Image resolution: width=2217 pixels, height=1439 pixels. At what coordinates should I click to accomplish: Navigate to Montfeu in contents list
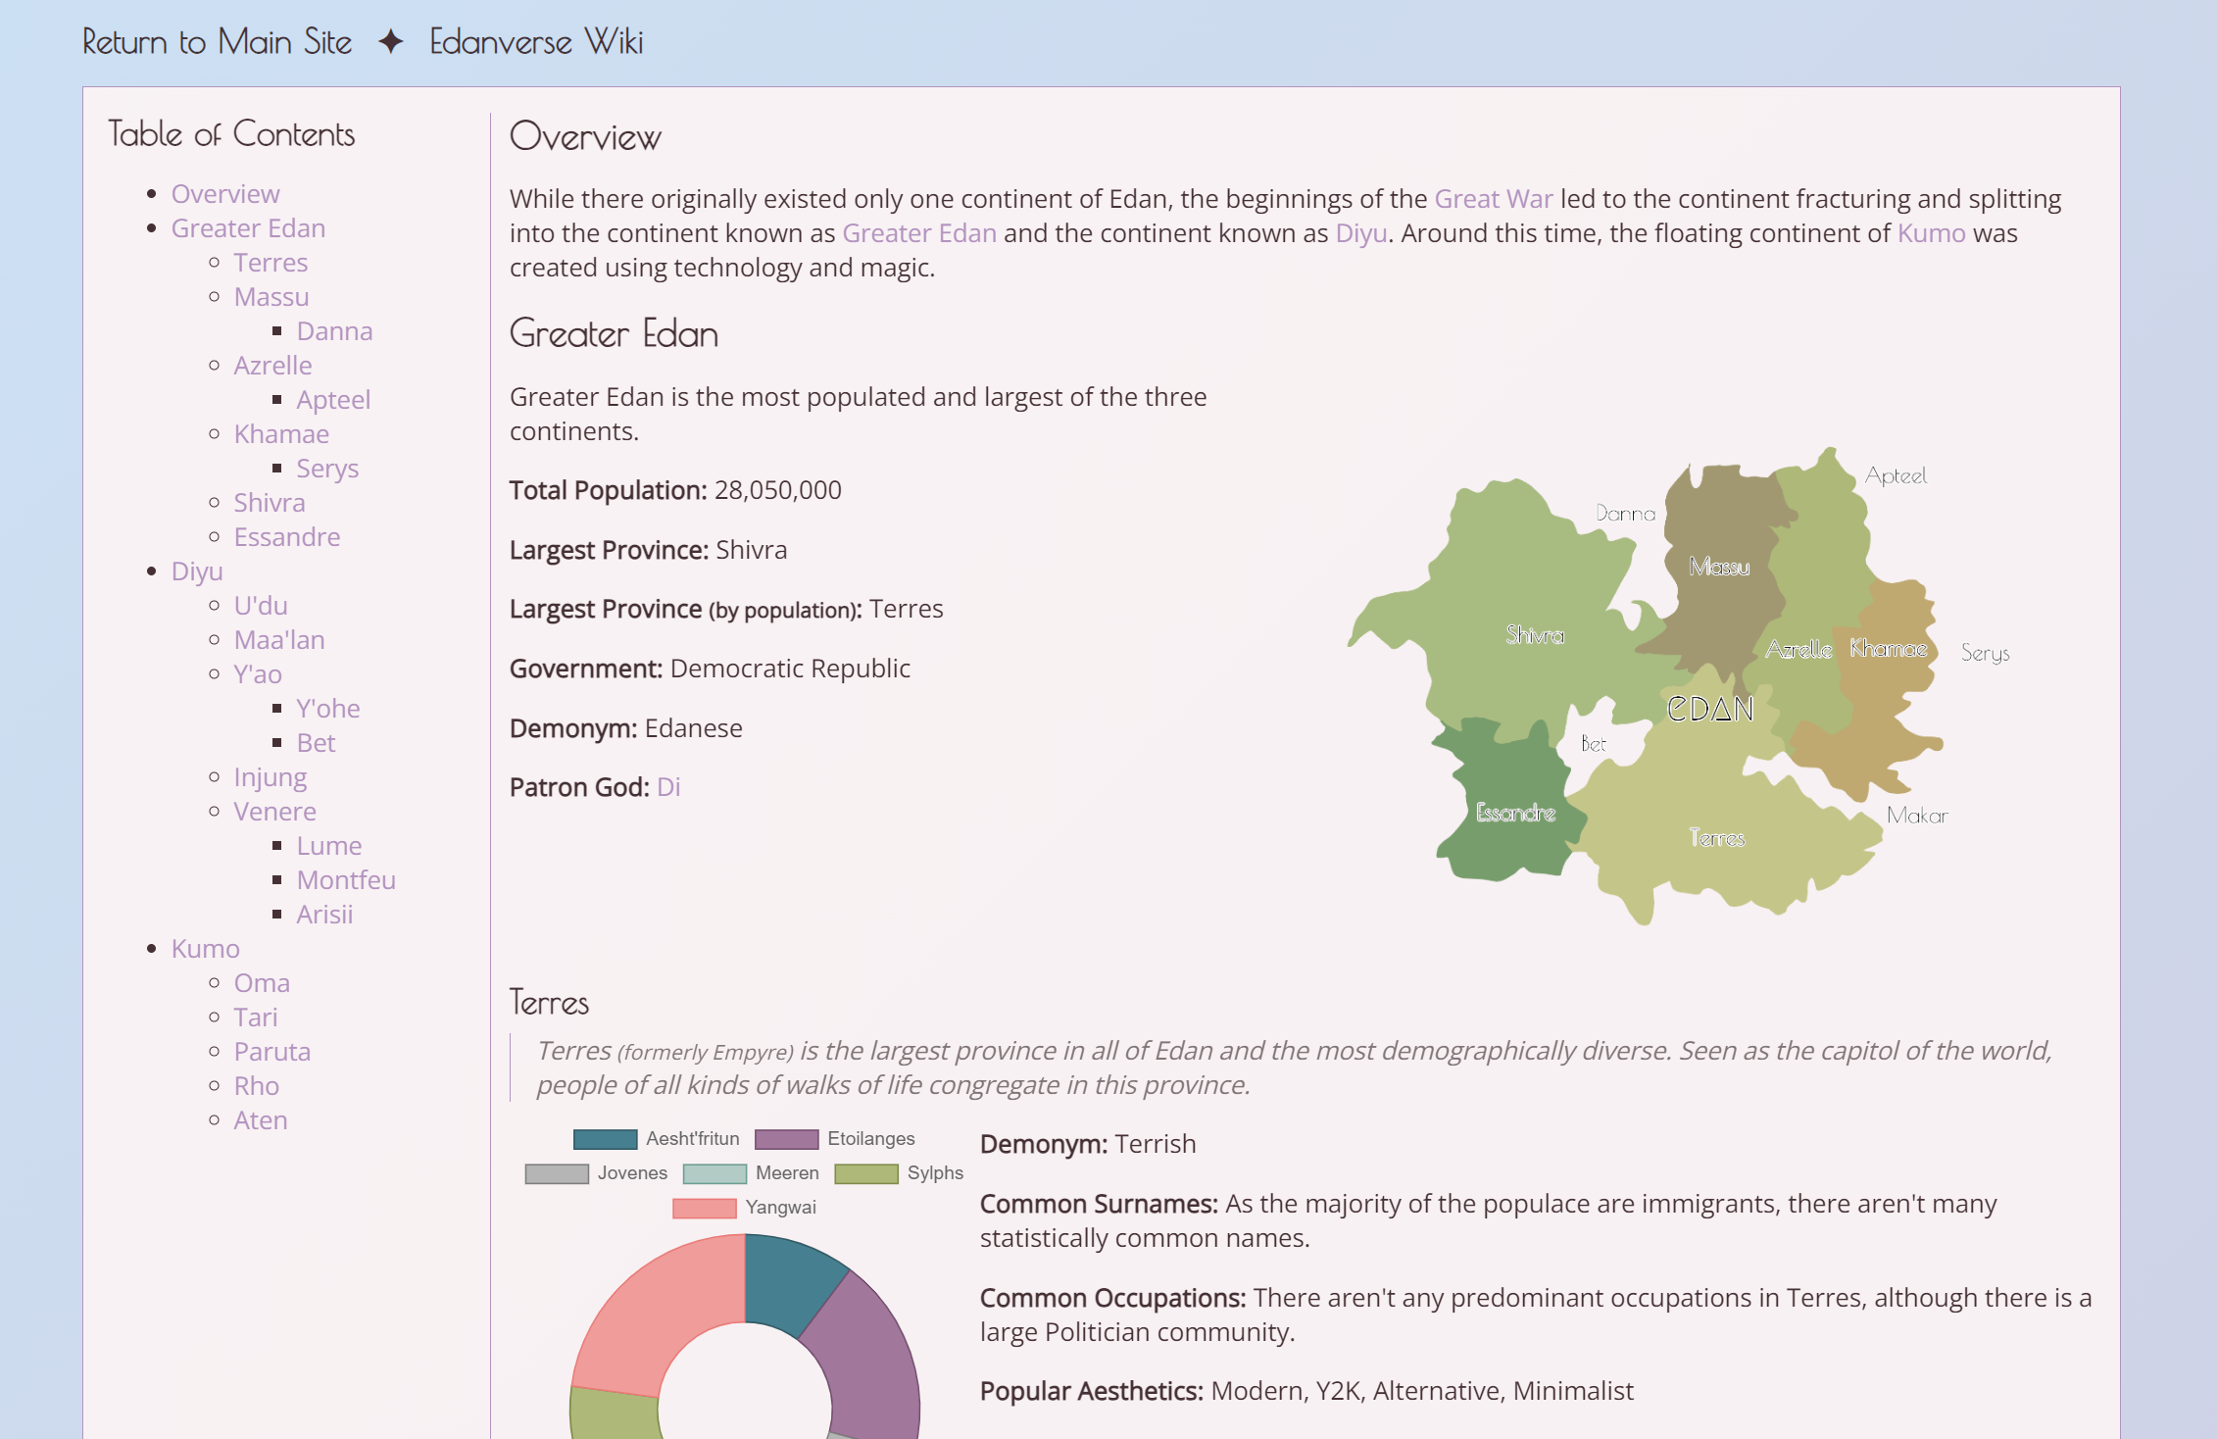(346, 880)
